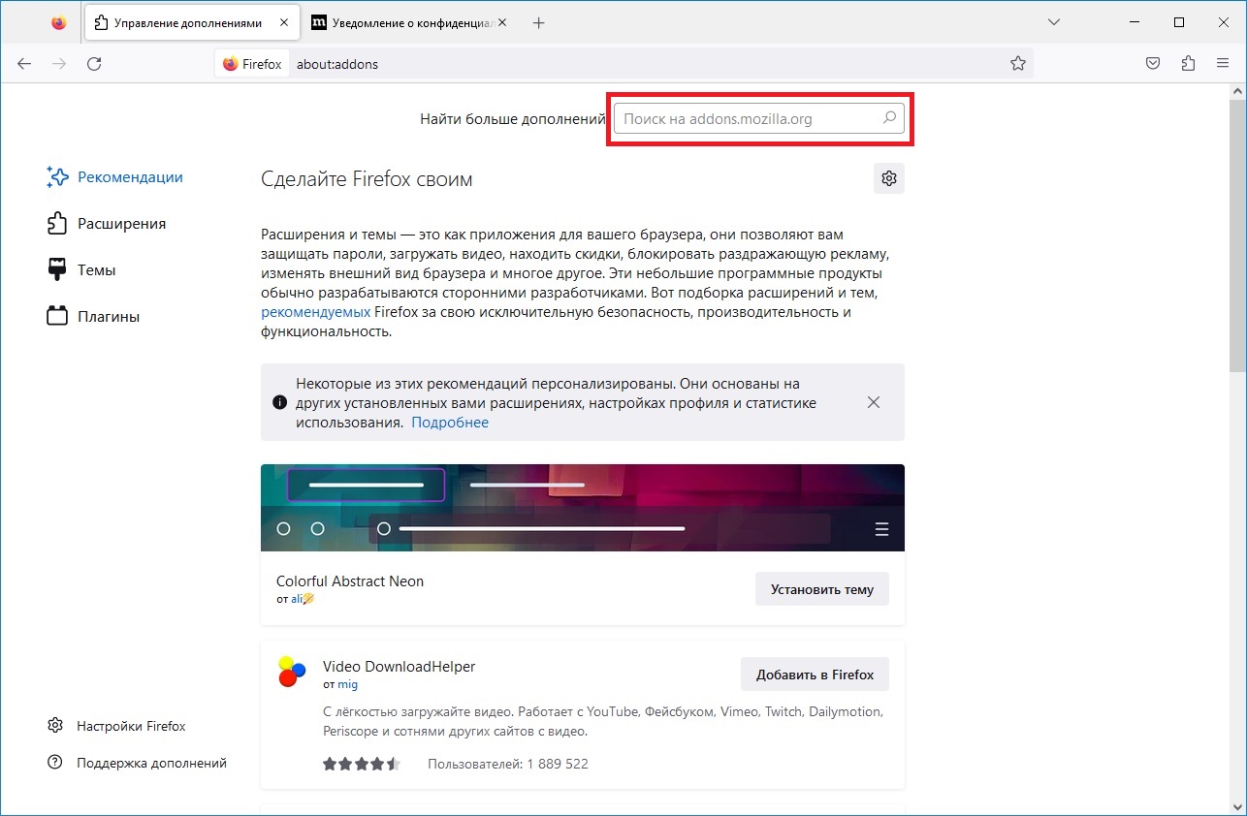Image resolution: width=1247 pixels, height=816 pixels.
Task: Open Поддержка дополнений link
Action: (x=137, y=763)
